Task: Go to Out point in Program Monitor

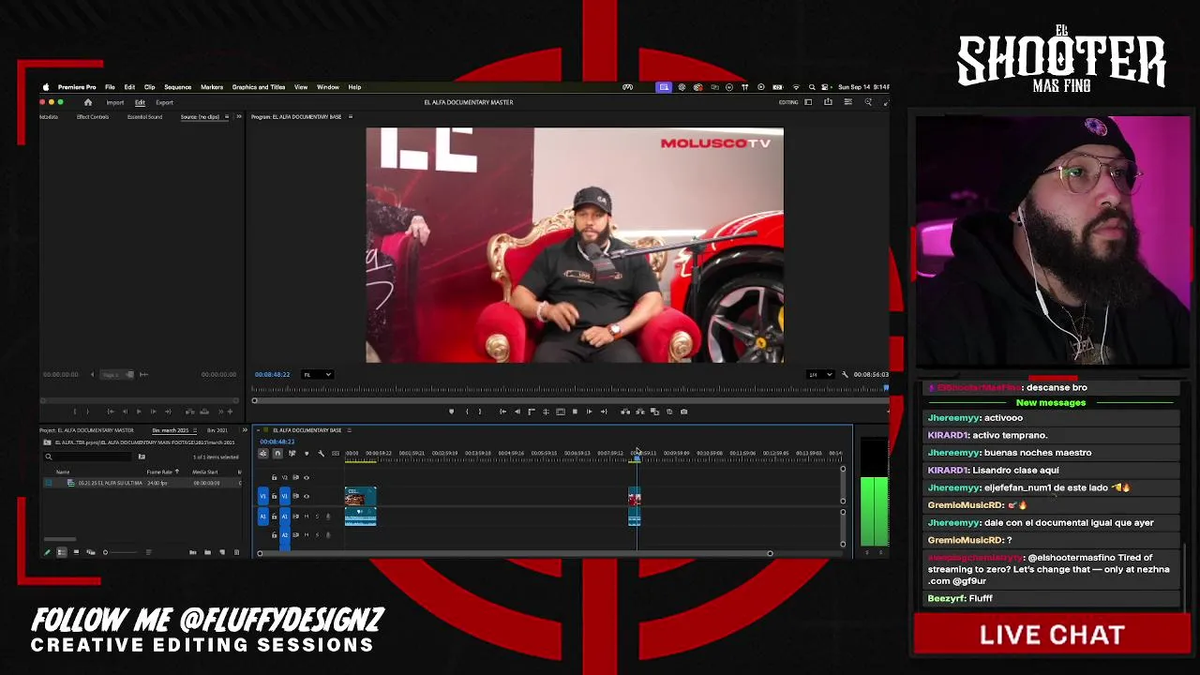Action: tap(604, 412)
